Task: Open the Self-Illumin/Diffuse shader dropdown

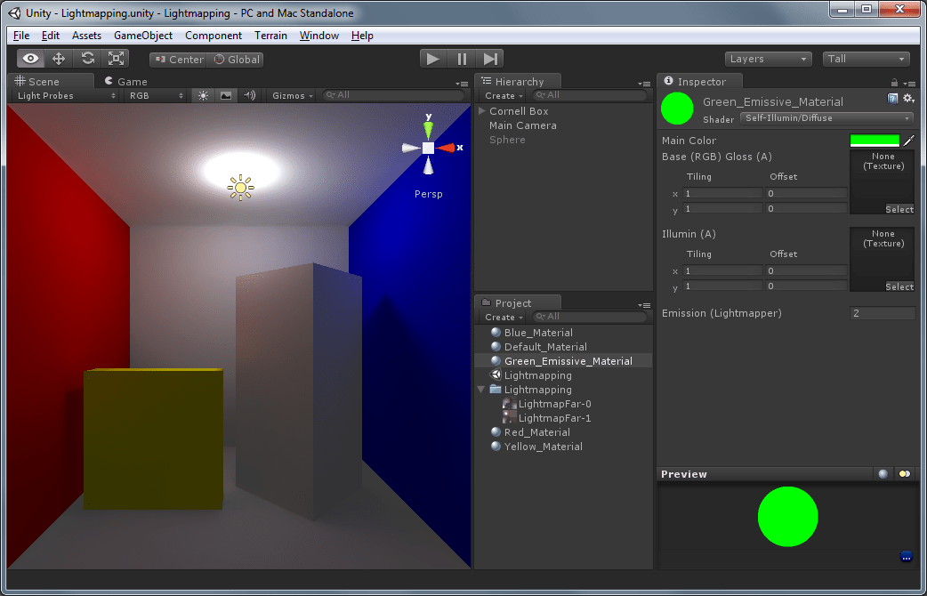Action: tap(826, 117)
